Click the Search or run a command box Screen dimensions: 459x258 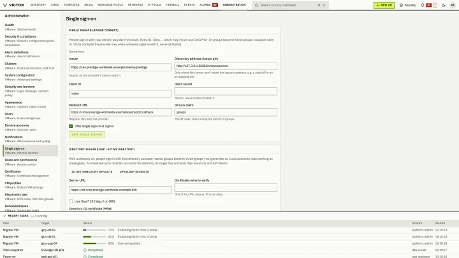point(291,5)
